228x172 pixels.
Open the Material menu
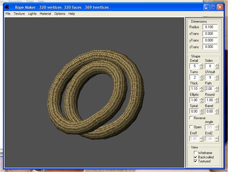point(45,14)
